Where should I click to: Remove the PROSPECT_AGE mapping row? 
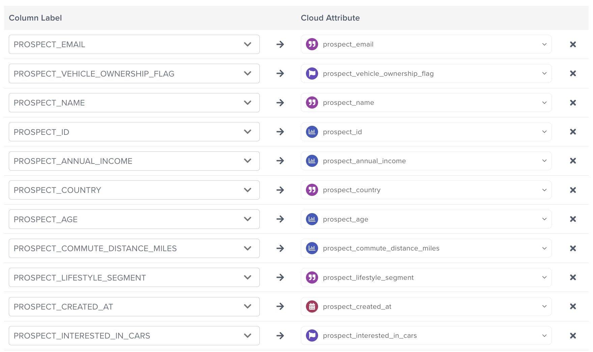click(573, 219)
